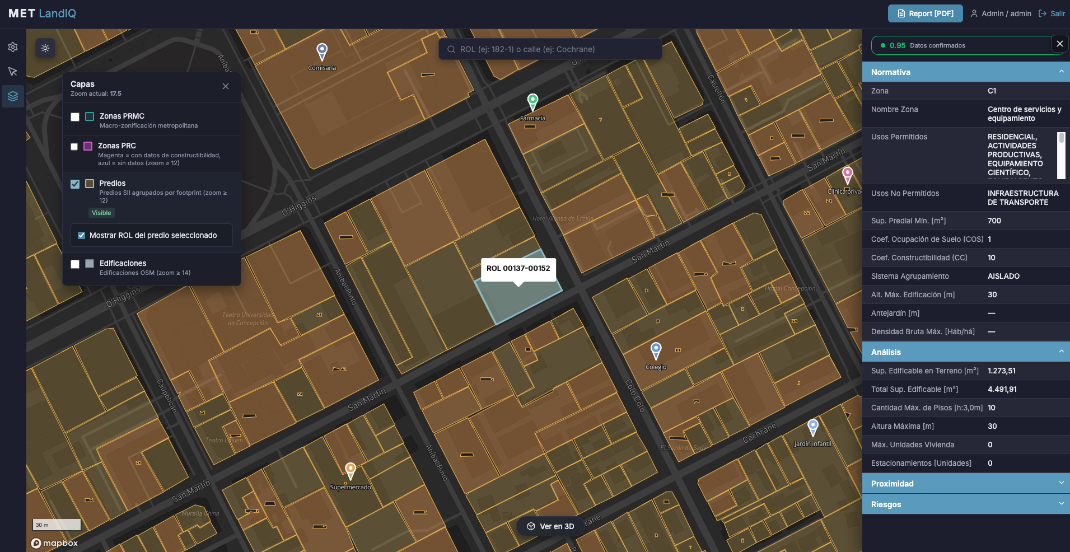Click the Zonas PRC magenta color swatch
1070x552 pixels.
(x=88, y=146)
